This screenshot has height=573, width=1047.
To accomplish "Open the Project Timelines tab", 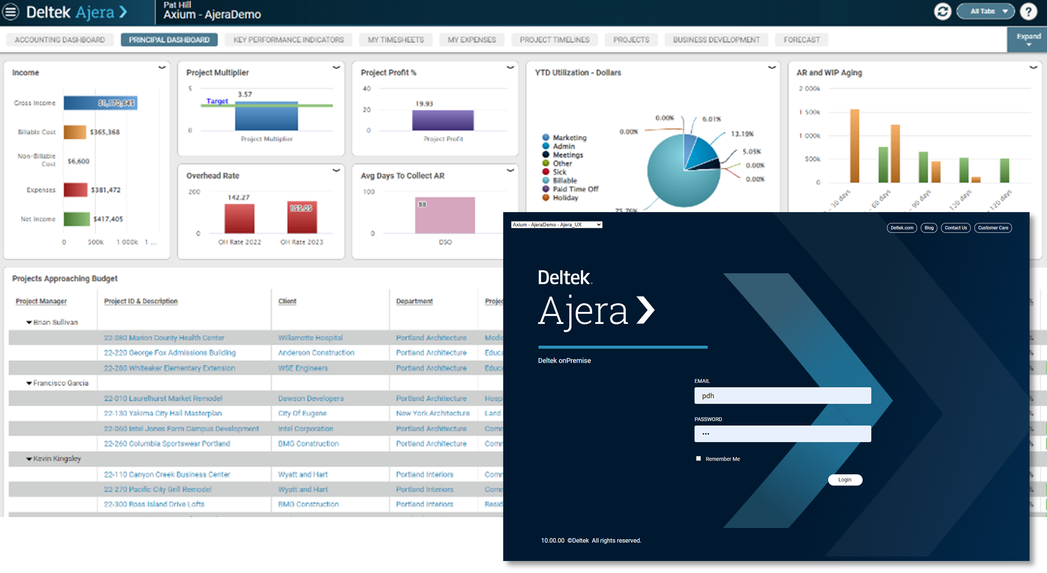I will pyautogui.click(x=554, y=39).
